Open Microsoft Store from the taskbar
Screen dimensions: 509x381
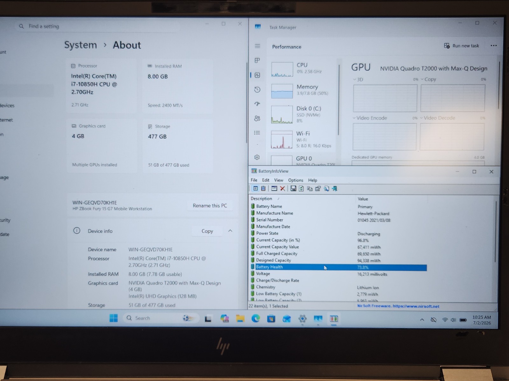271,318
